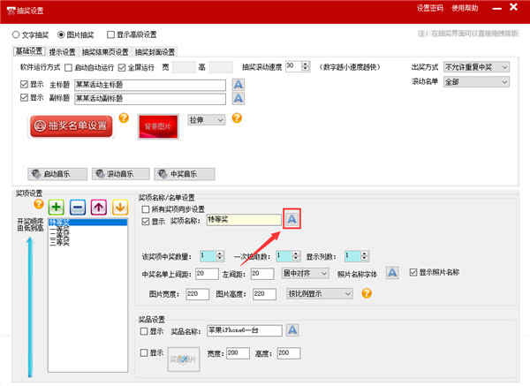Click the orange help icon in 奖项设置
Screen dimensions: 530x386
39,204
